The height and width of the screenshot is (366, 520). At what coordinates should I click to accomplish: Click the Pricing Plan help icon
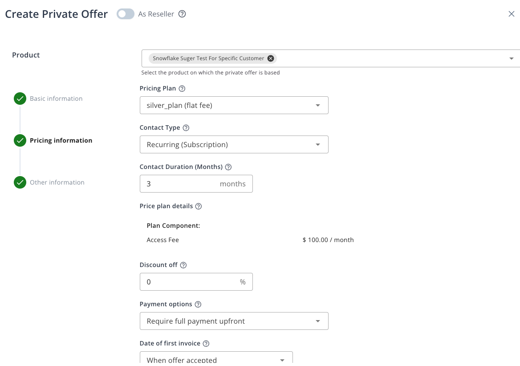pos(182,88)
